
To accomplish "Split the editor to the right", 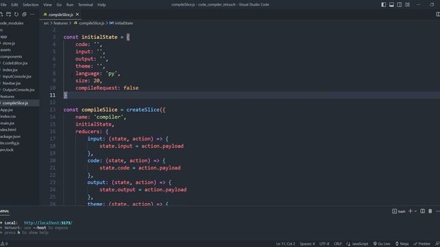I will tap(438, 14).
